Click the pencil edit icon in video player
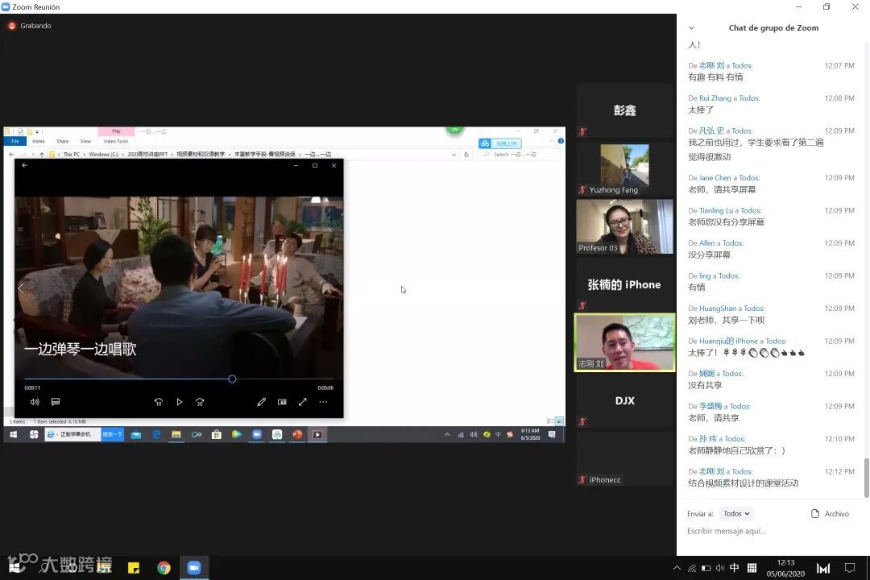Screen dimensions: 870x580 coord(261,402)
